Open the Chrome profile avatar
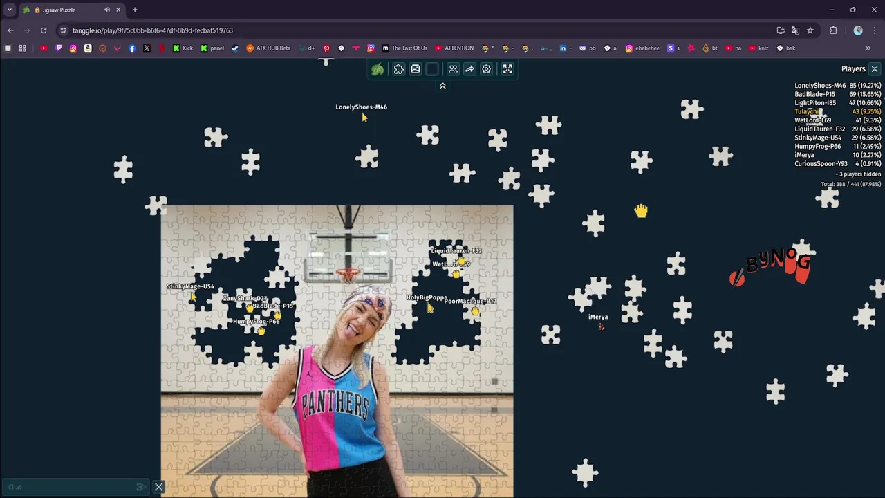Viewport: 885px width, 498px height. coord(858,30)
